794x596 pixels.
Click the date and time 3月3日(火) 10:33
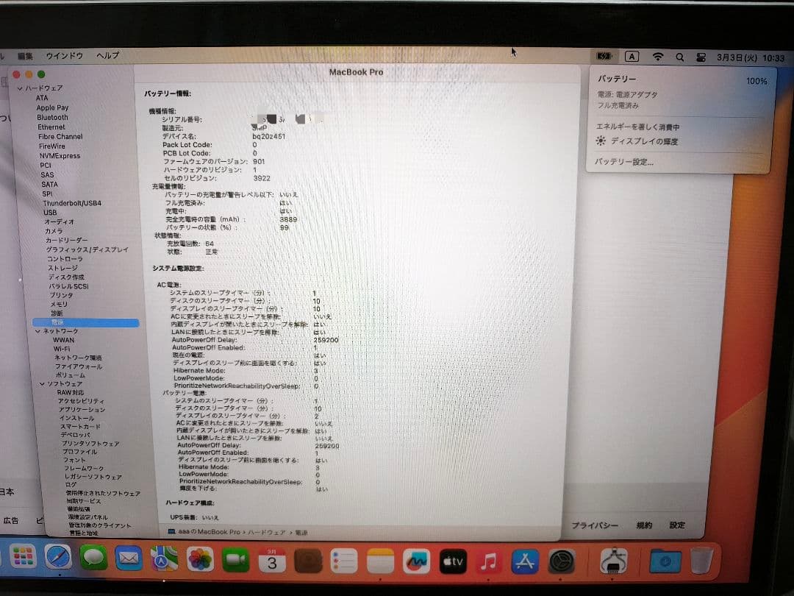point(751,58)
